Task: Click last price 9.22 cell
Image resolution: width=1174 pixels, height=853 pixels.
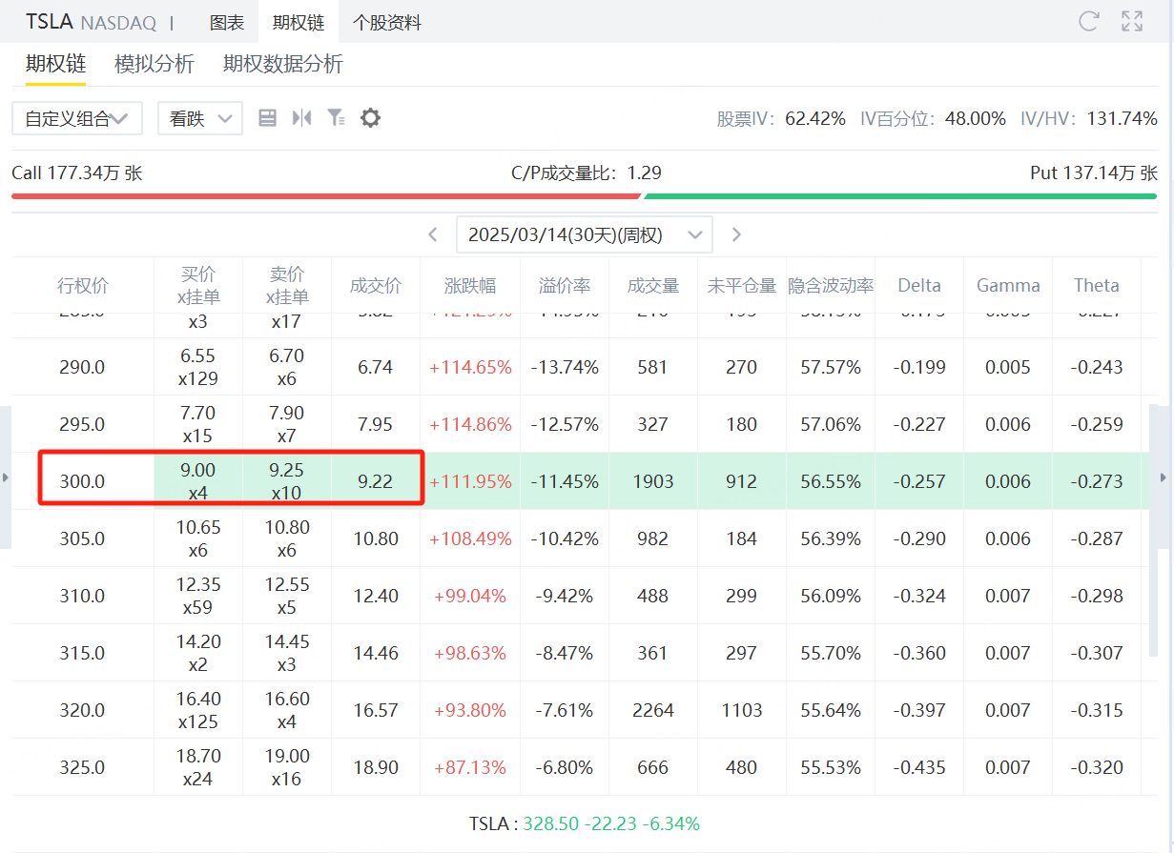Action: 376,481
